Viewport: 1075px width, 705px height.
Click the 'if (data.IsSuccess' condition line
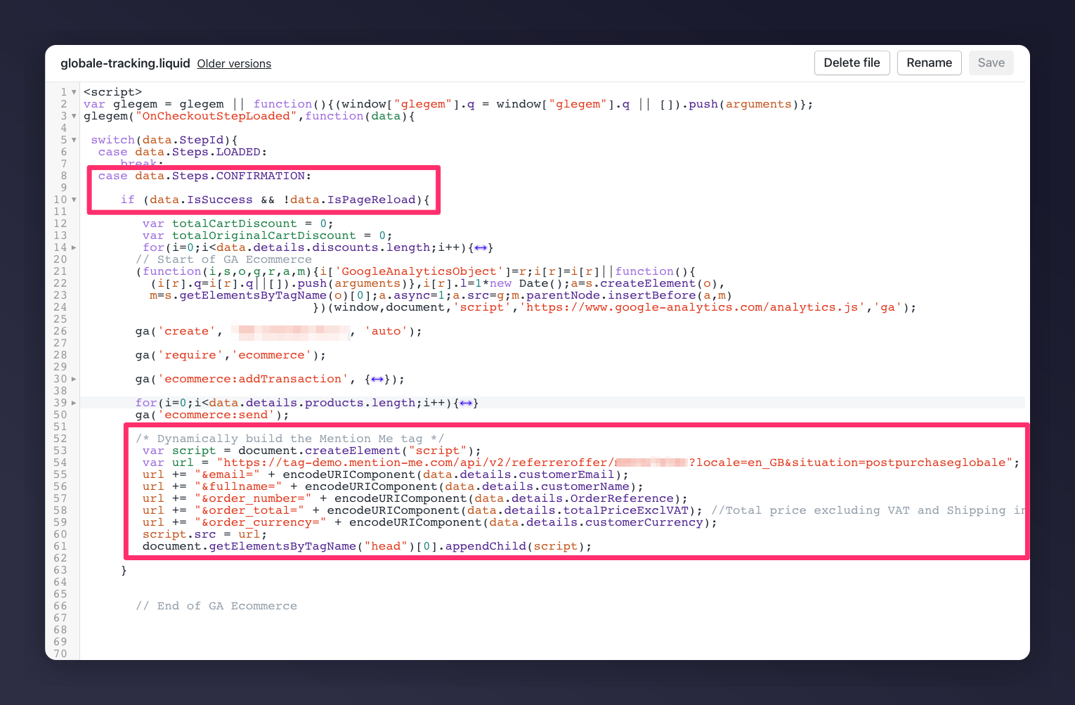point(275,200)
